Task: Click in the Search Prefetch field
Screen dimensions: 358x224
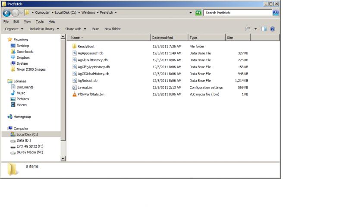Action: (238, 13)
